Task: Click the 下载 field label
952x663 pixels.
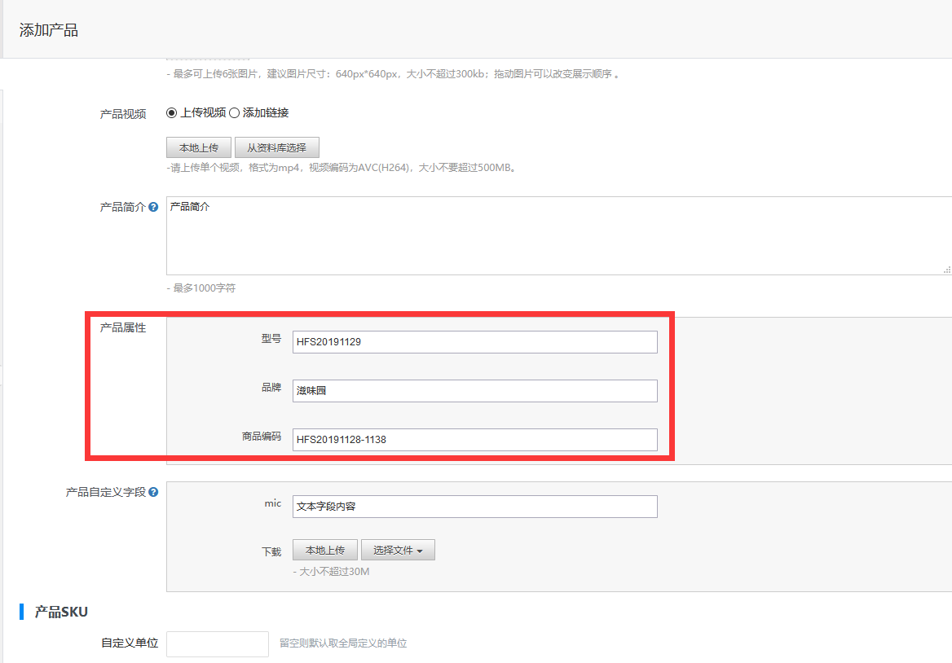Action: pyautogui.click(x=271, y=551)
